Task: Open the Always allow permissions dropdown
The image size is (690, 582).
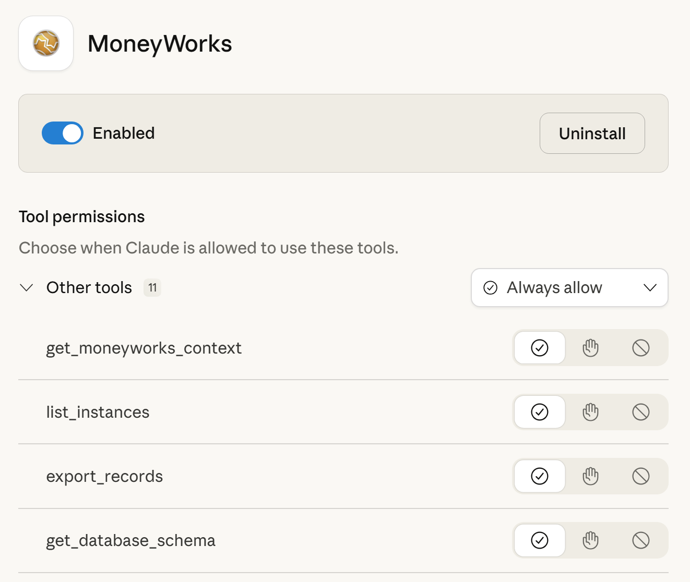Action: click(569, 288)
